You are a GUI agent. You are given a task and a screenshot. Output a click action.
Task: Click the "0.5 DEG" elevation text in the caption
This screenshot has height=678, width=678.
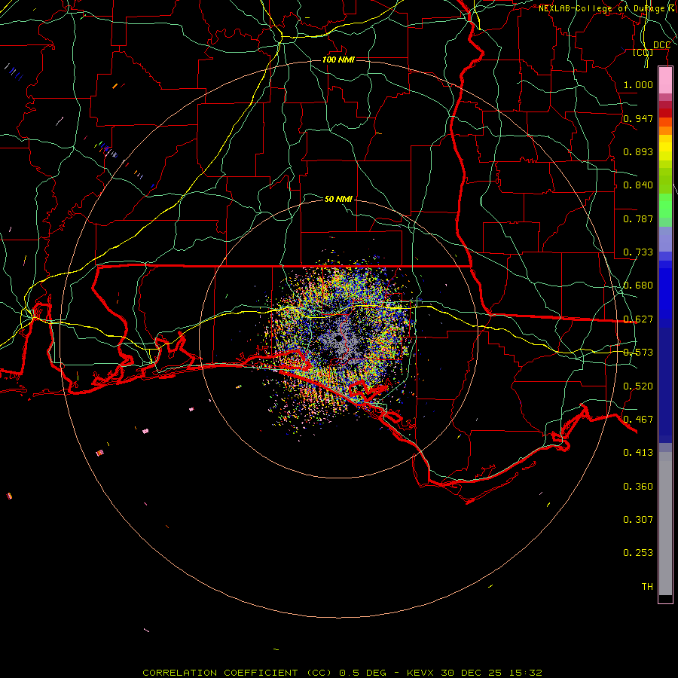tap(362, 673)
